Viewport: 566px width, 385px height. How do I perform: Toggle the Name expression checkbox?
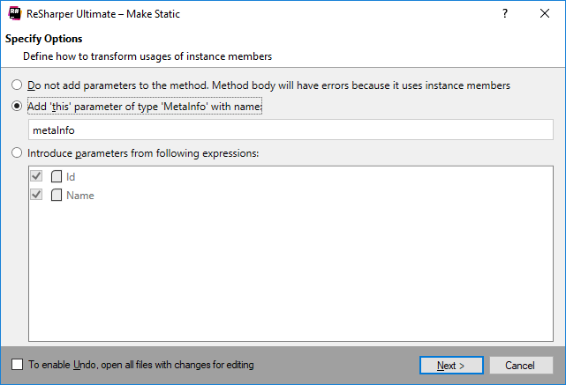point(37,195)
